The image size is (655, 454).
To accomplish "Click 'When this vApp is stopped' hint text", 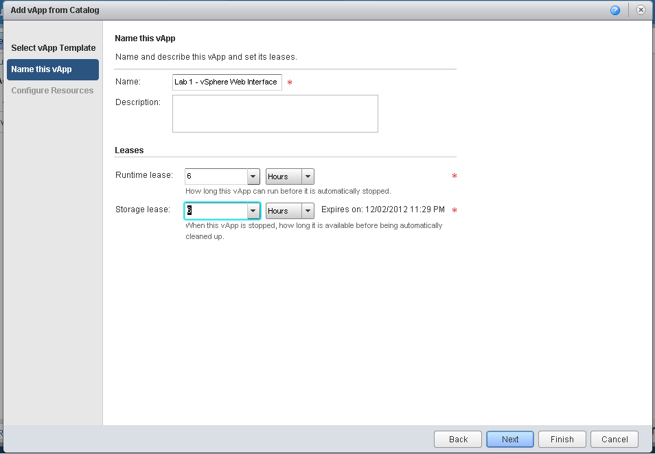I will [x=314, y=231].
